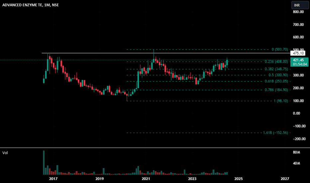
Task: Open the INR currency selector
Action: click(300, 5)
